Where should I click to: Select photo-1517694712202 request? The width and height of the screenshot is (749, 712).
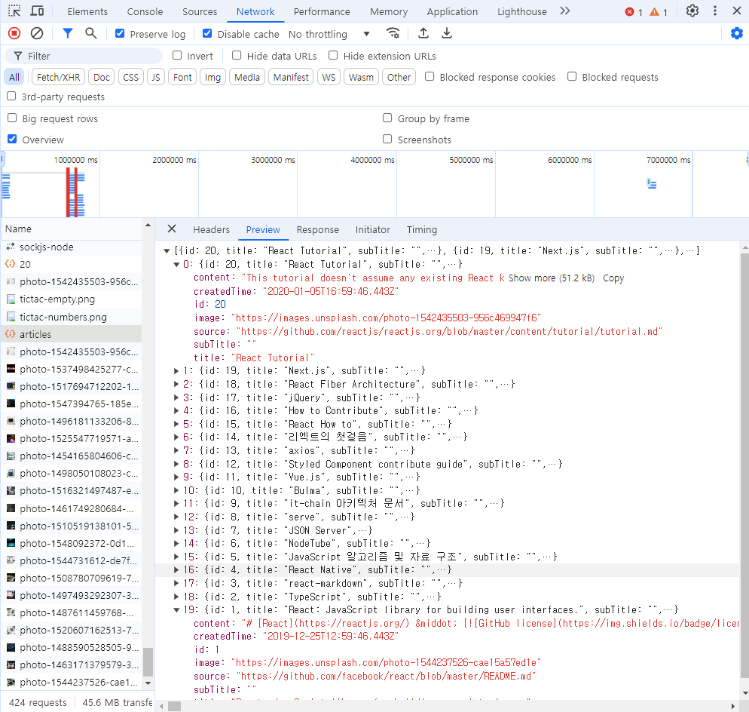coord(71,386)
